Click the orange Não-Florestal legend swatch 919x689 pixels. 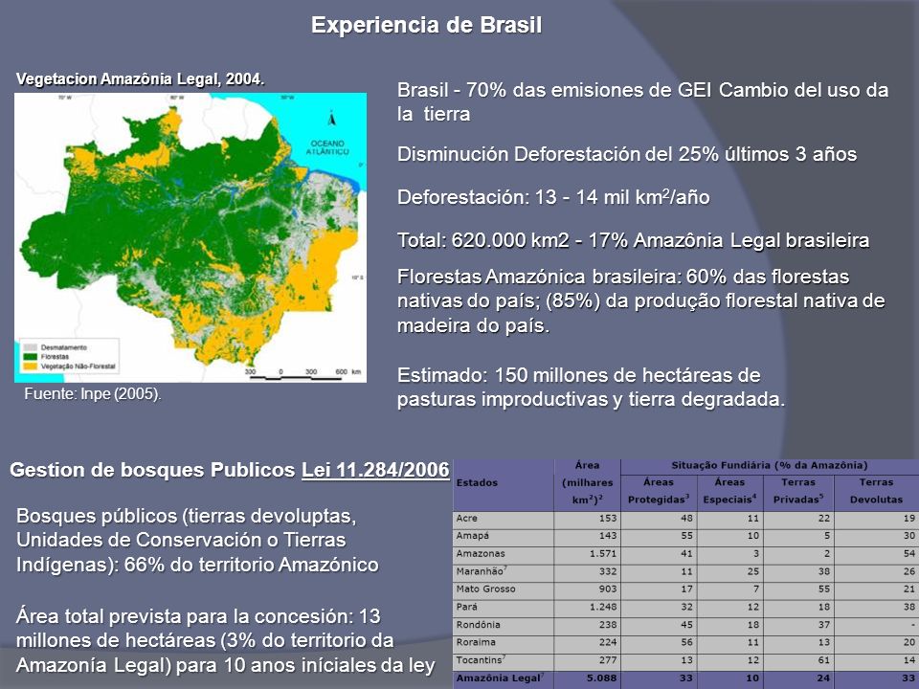pos(30,367)
